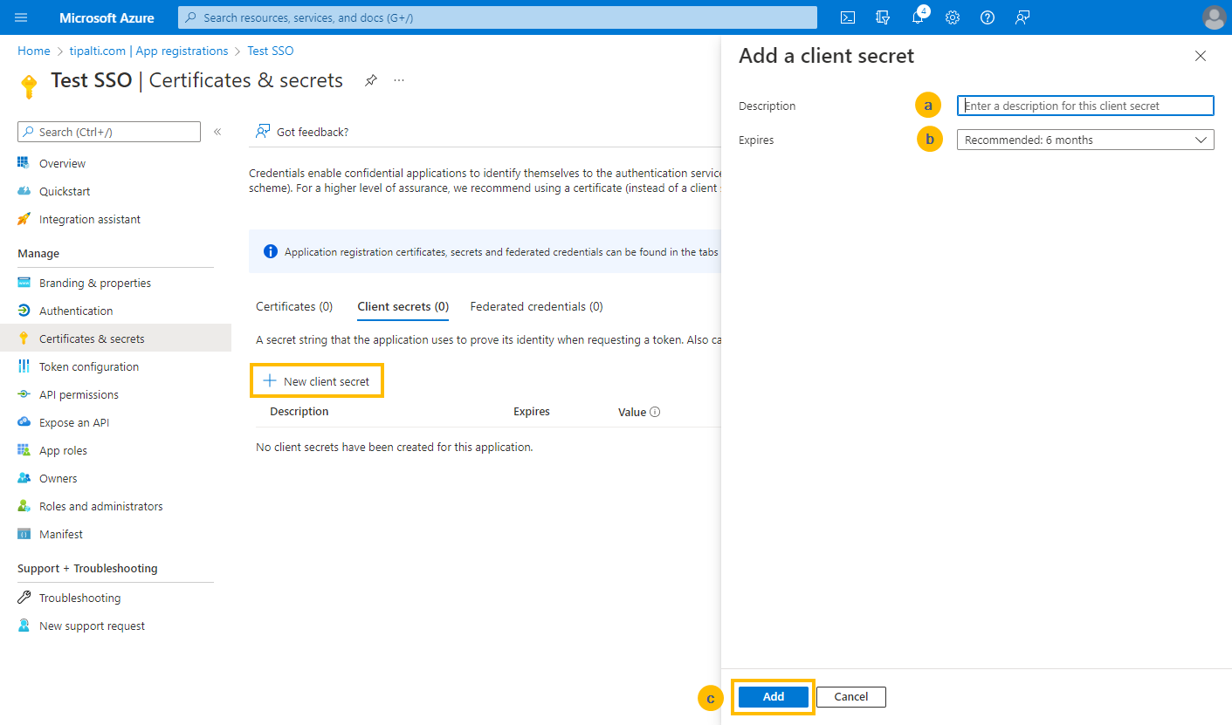Switch to the Certificates tab
The image size is (1232, 725).
[294, 306]
